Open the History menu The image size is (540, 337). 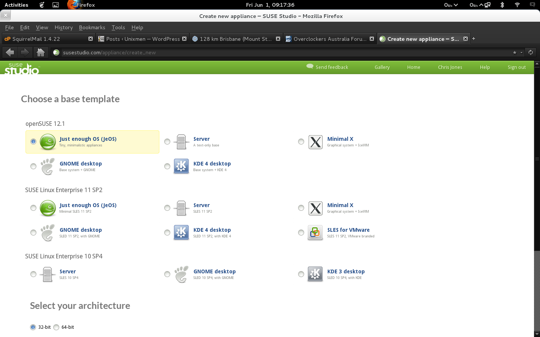pos(64,27)
